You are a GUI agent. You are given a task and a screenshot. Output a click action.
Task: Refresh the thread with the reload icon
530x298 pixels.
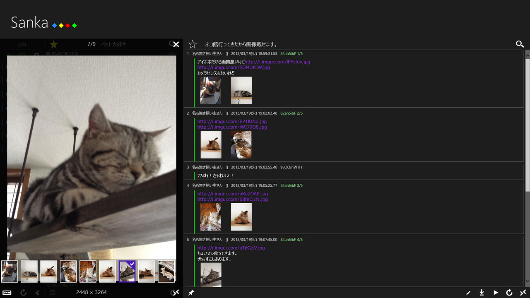pos(509,293)
